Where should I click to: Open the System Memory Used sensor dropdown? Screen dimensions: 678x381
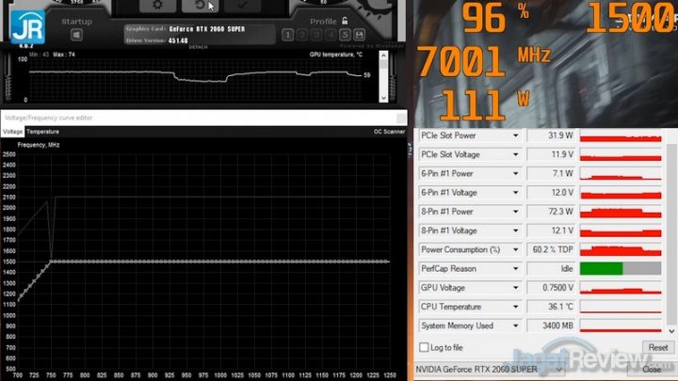click(515, 325)
